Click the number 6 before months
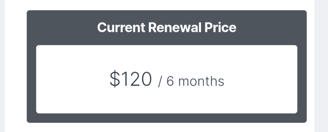The height and width of the screenshot is (132, 328). (x=170, y=81)
